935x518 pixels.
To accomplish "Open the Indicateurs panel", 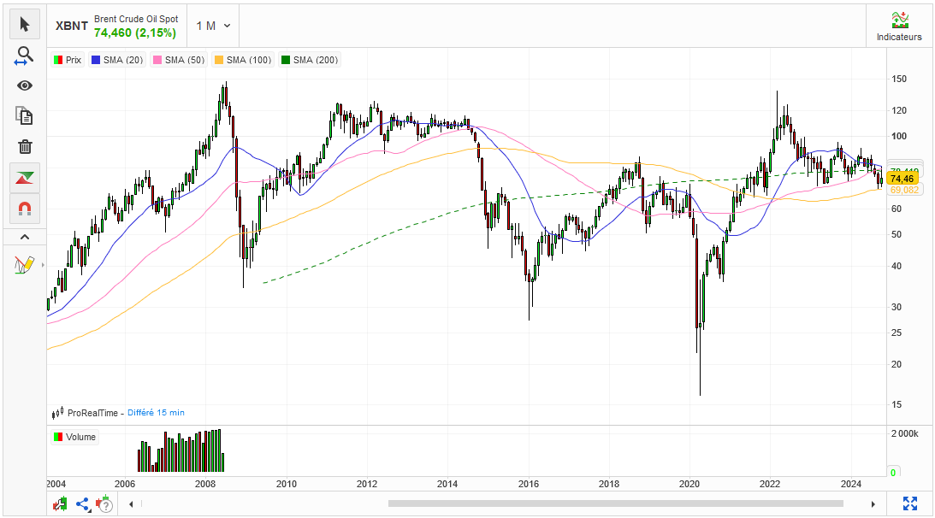I will tap(899, 26).
